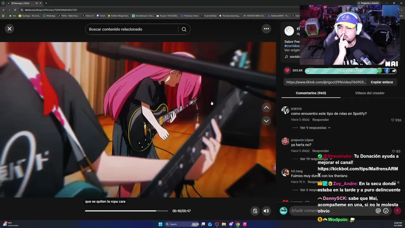The width and height of the screenshot is (405, 228).
Task: Open the K1R1T0 username link
Action: point(296,109)
